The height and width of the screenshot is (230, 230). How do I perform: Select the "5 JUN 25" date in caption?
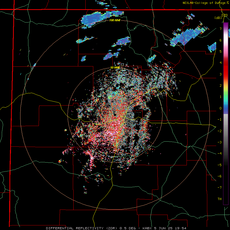pos(163,228)
